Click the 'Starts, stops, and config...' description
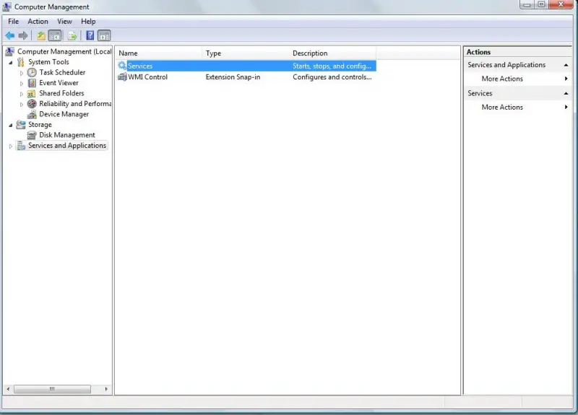The width and height of the screenshot is (578, 415). (x=332, y=66)
